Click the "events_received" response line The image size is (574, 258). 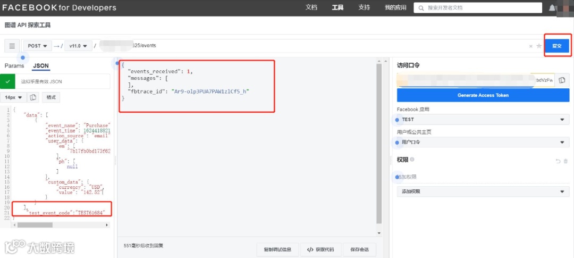click(160, 71)
